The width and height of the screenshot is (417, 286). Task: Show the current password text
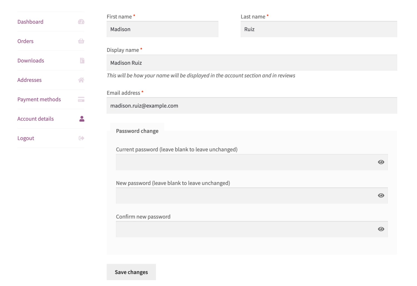pos(381,162)
